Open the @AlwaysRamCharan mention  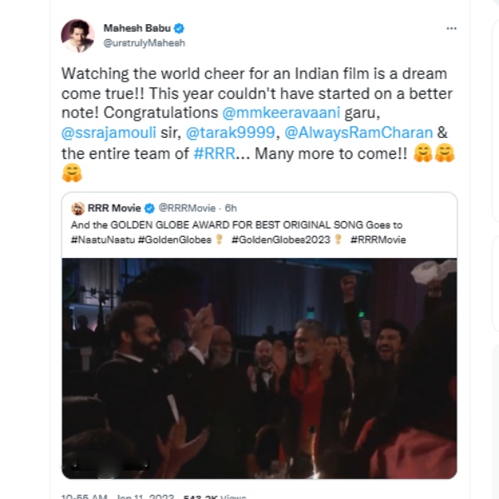358,133
